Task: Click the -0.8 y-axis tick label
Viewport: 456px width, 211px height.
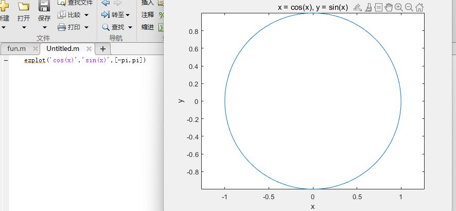Action: point(191,171)
